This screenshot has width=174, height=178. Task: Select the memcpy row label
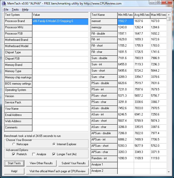[104, 28]
